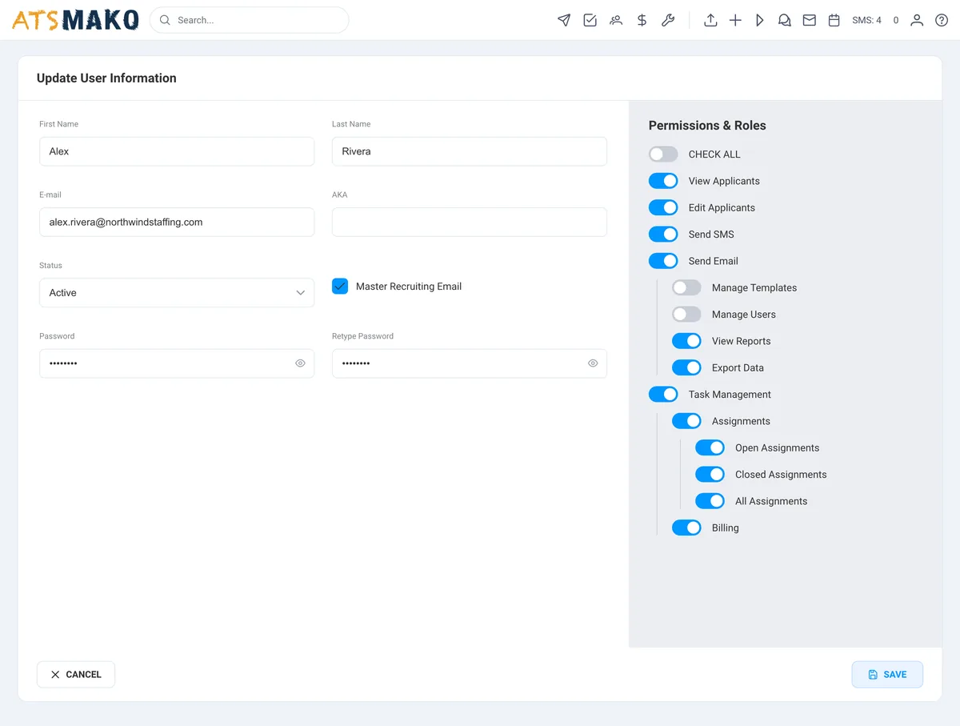Open the envelope mail icon
The height and width of the screenshot is (726, 960).
pos(810,20)
